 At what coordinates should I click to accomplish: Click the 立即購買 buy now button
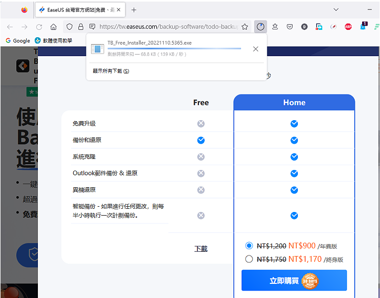click(294, 281)
